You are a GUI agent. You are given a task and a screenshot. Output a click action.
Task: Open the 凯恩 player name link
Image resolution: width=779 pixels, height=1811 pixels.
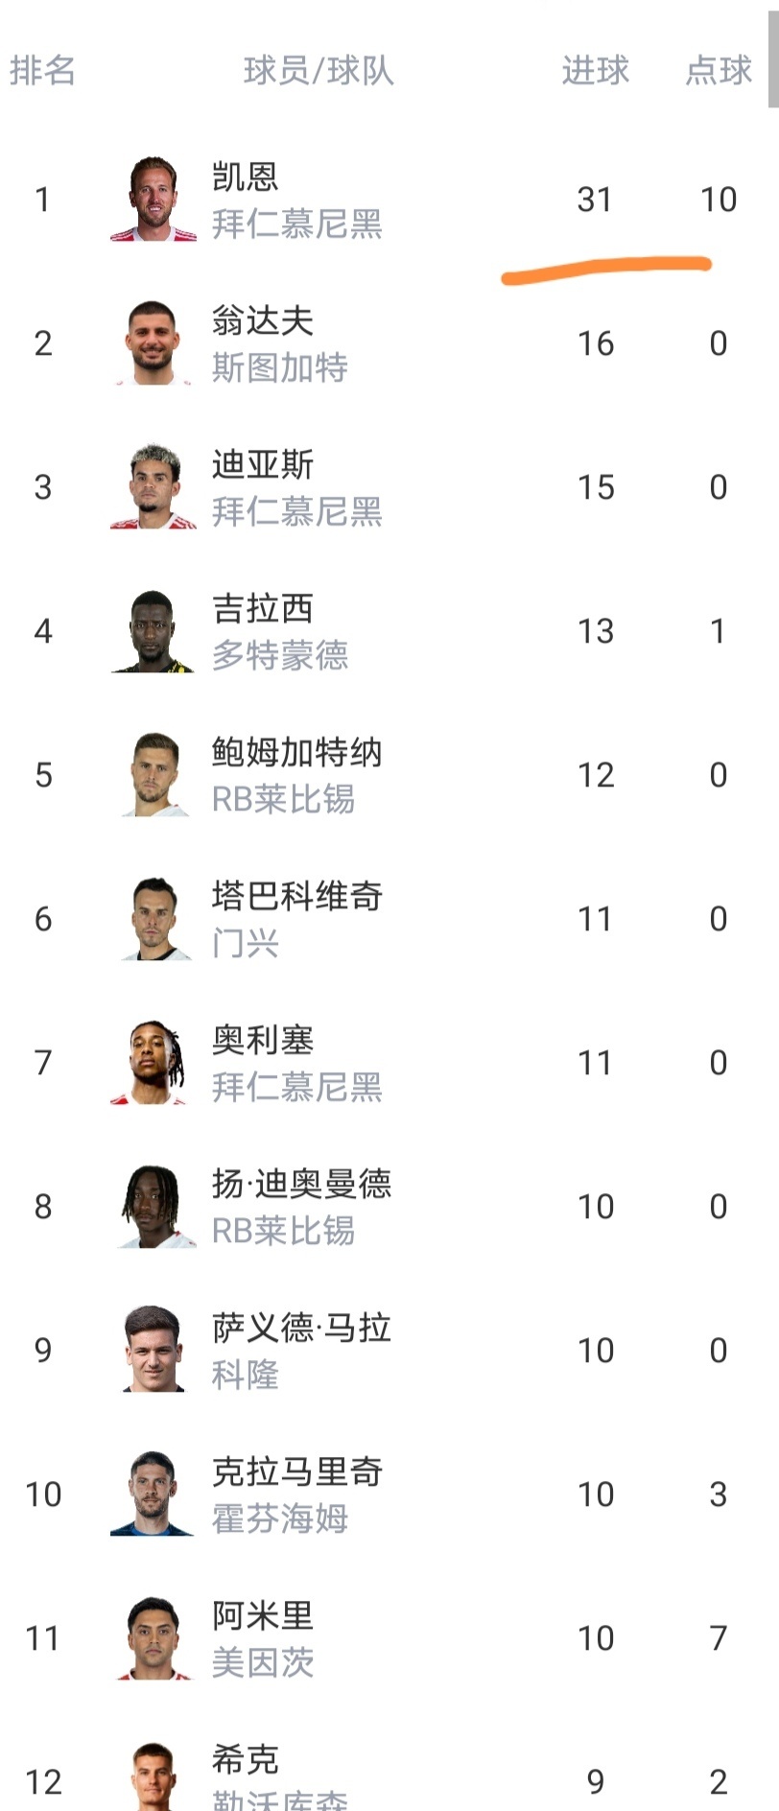[246, 176]
